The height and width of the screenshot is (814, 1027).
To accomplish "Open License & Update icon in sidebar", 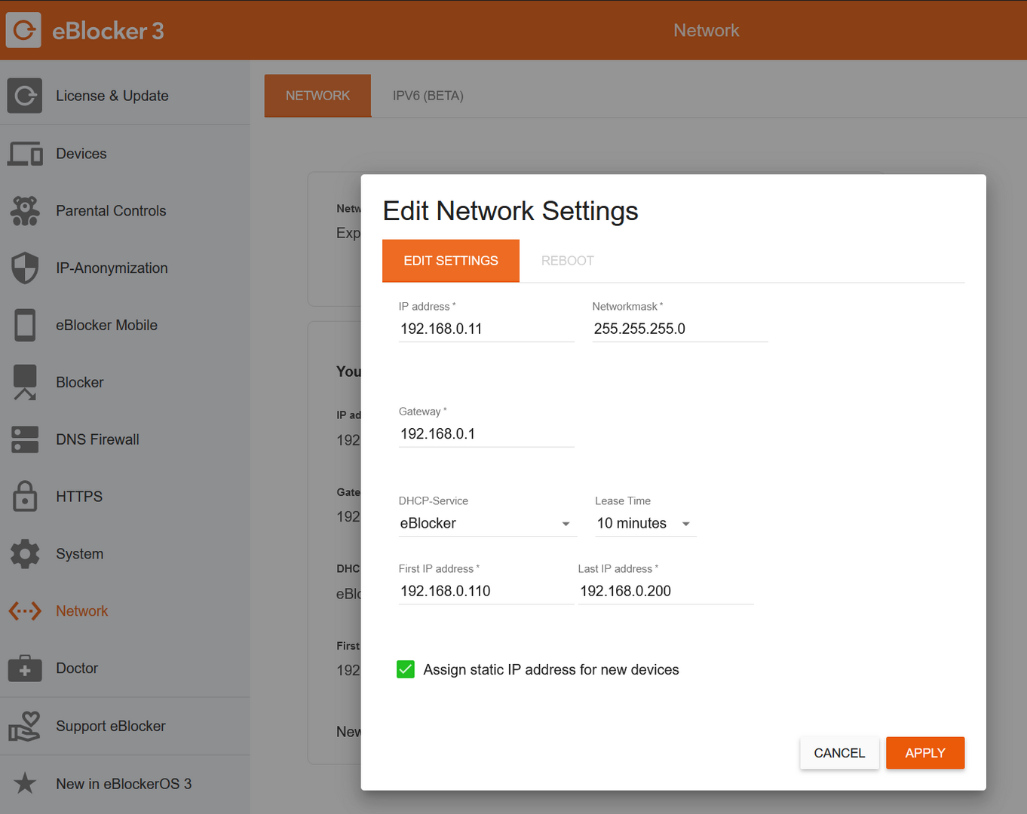I will click(x=25, y=96).
